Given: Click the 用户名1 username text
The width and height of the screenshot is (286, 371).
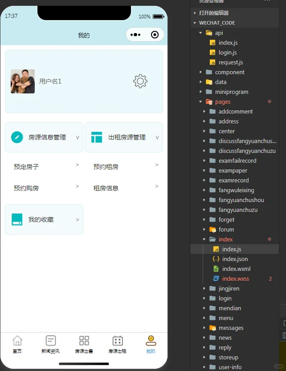Looking at the screenshot, I should coord(50,81).
